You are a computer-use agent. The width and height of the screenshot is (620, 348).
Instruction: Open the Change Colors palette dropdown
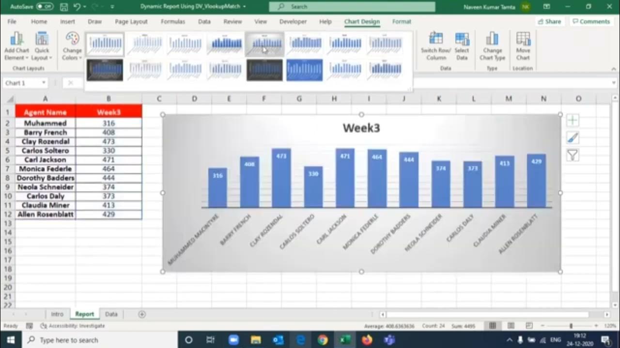72,46
